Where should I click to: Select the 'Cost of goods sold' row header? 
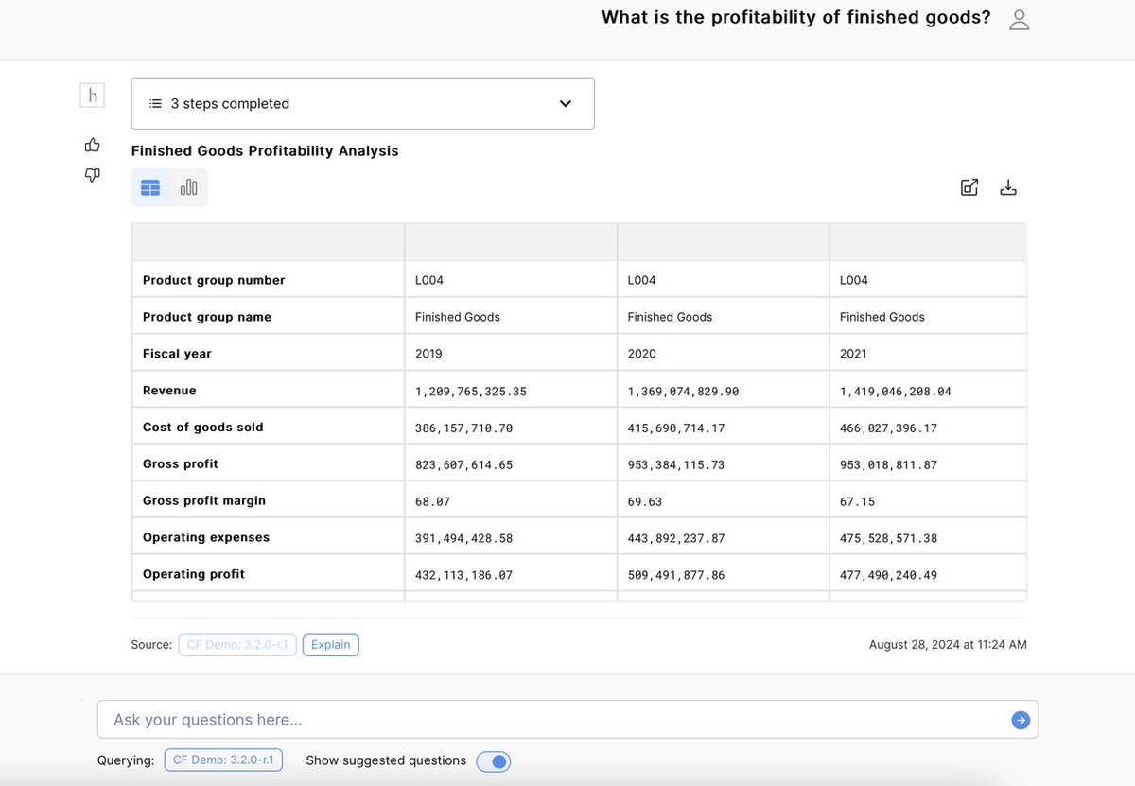coord(203,428)
